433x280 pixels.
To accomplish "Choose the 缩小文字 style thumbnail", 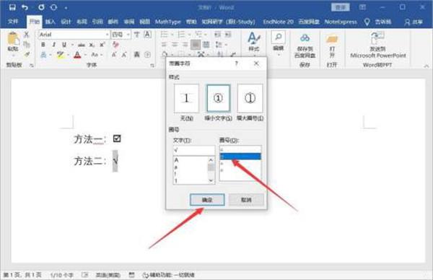I will pyautogui.click(x=218, y=98).
